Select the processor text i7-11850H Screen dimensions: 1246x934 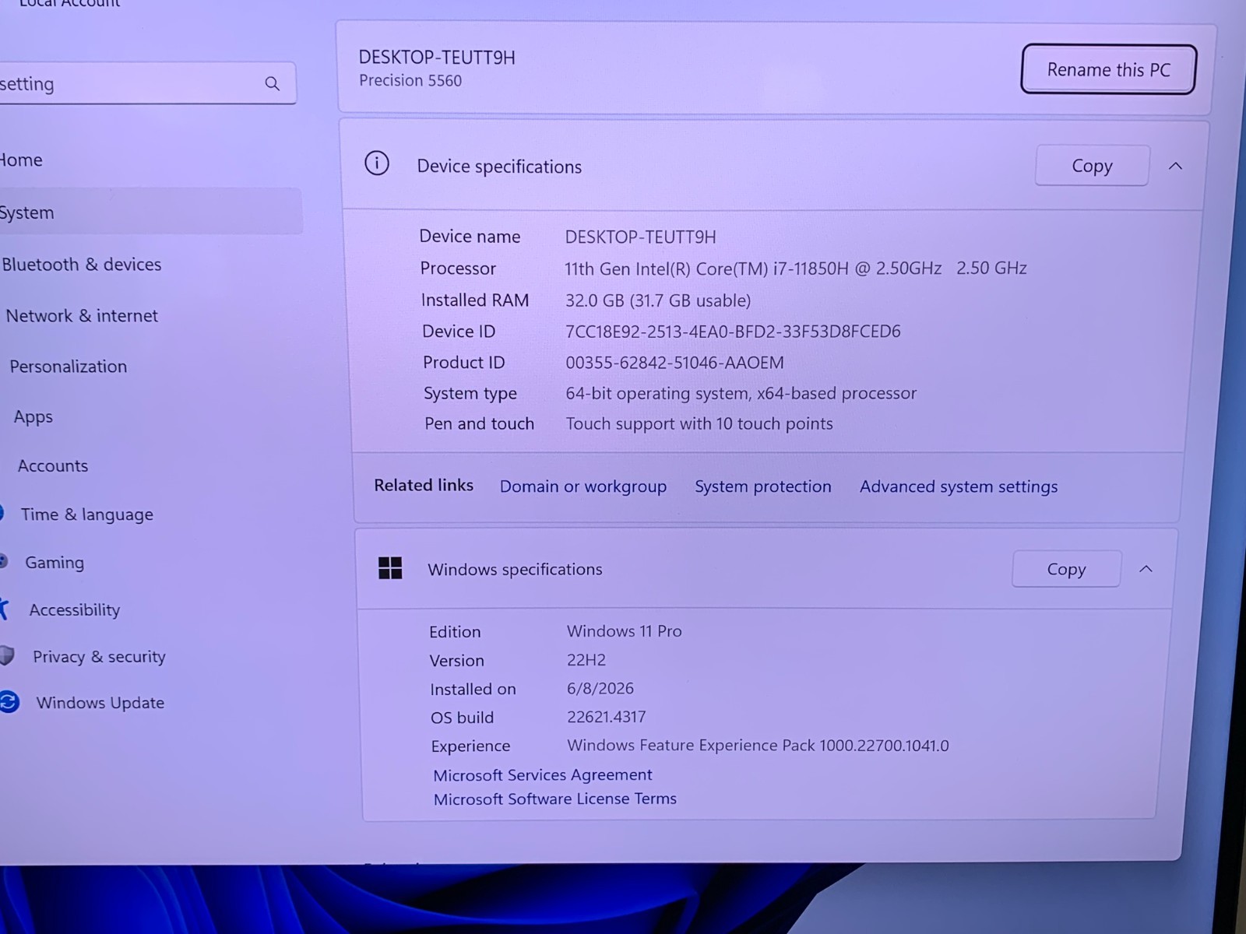point(810,269)
